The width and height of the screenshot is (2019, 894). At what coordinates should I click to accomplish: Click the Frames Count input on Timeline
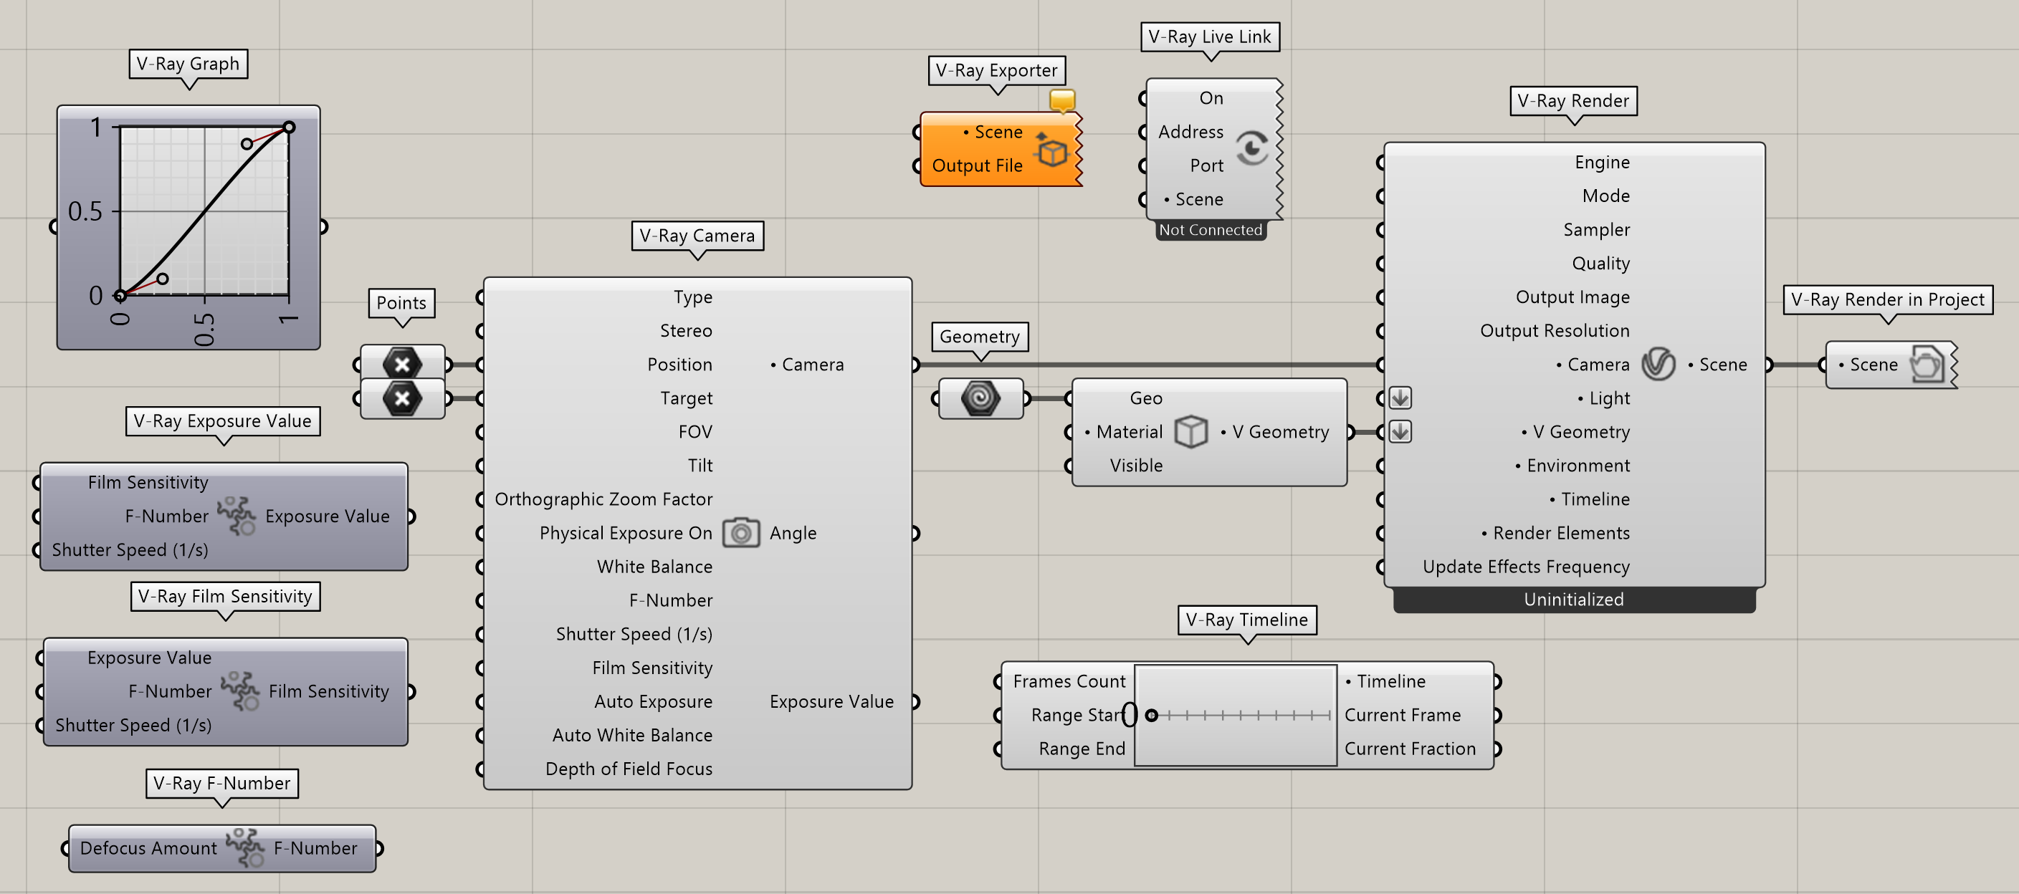pos(1069,681)
